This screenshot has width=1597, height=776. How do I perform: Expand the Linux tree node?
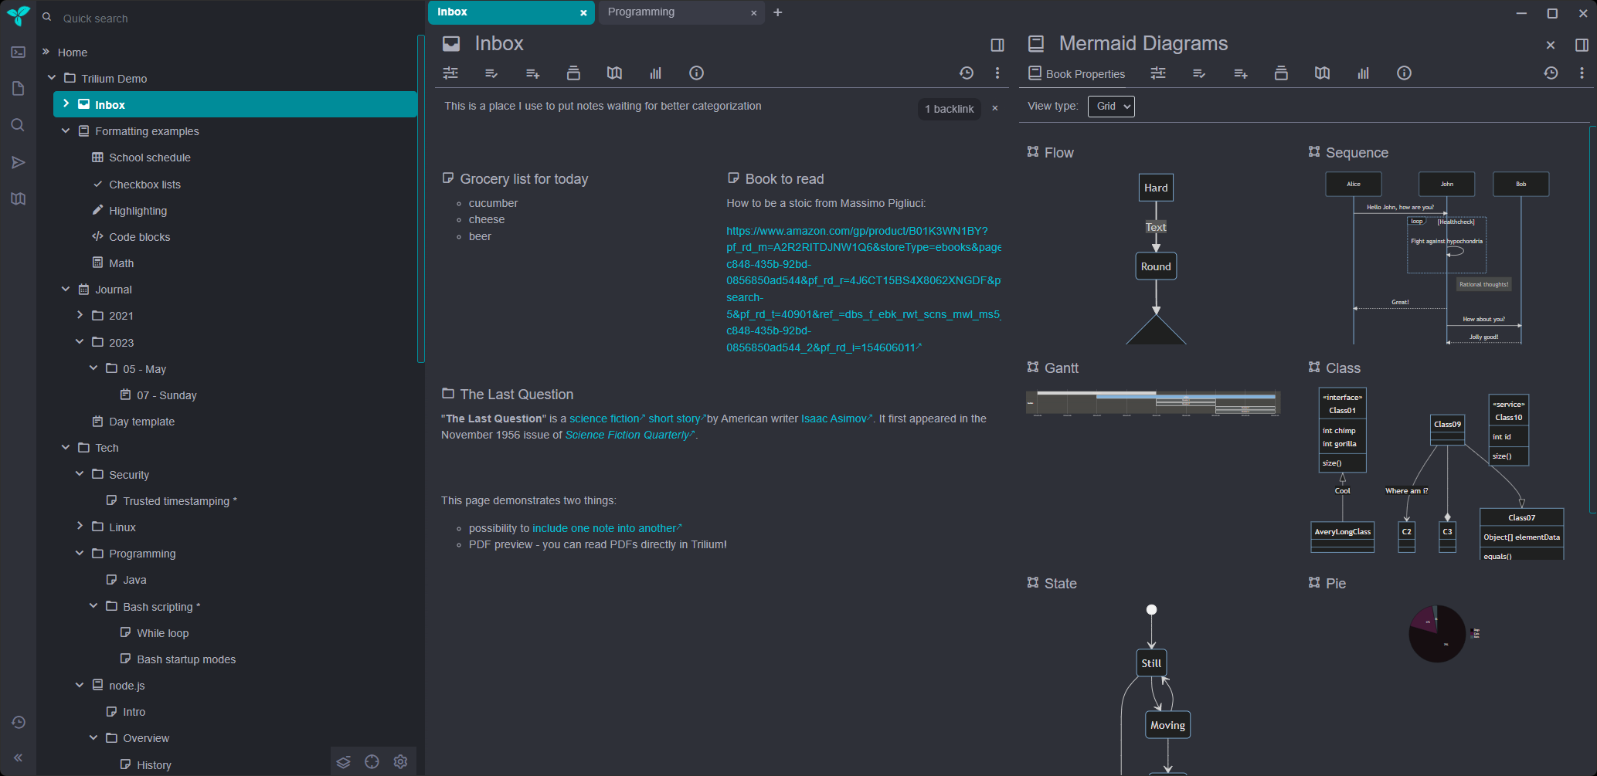pos(80,526)
